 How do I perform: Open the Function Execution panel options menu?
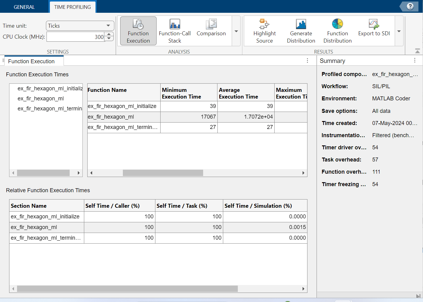[307, 61]
